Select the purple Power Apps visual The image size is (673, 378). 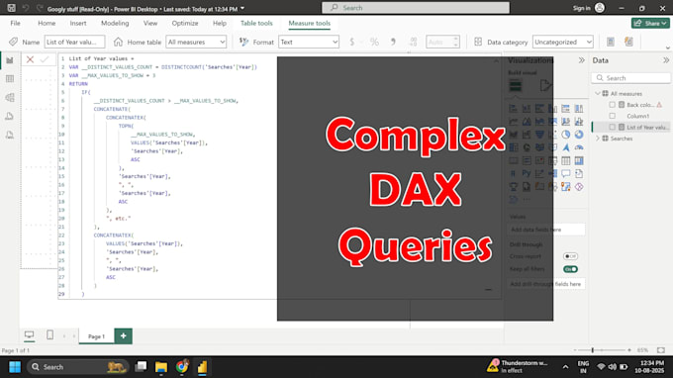point(579,187)
